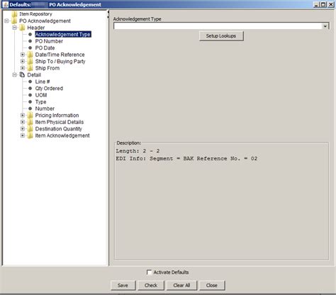The image size is (336, 295).
Task: Click the Item Repository folder icon
Action: click(x=15, y=14)
